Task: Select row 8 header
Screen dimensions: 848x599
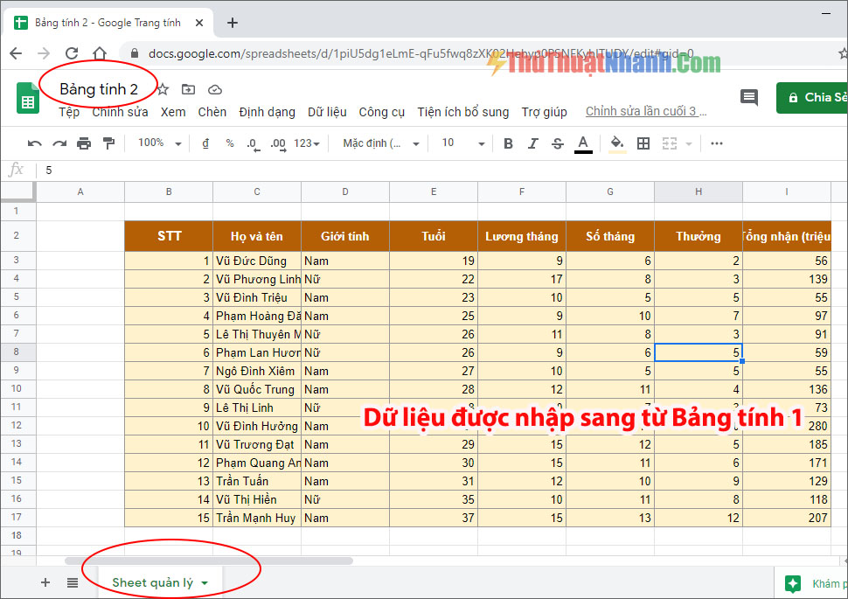Action: [17, 352]
